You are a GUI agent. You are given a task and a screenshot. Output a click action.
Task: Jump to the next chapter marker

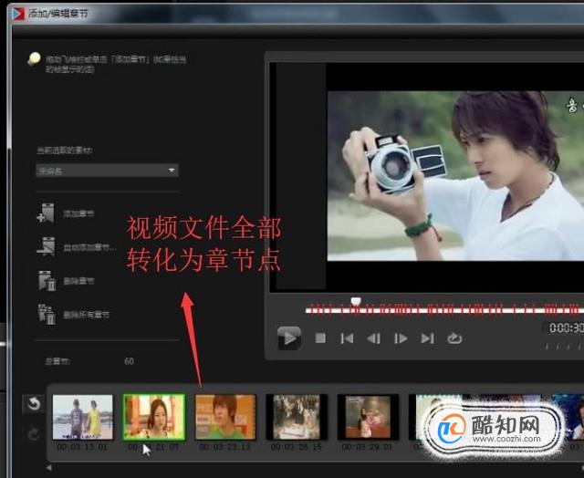click(427, 338)
